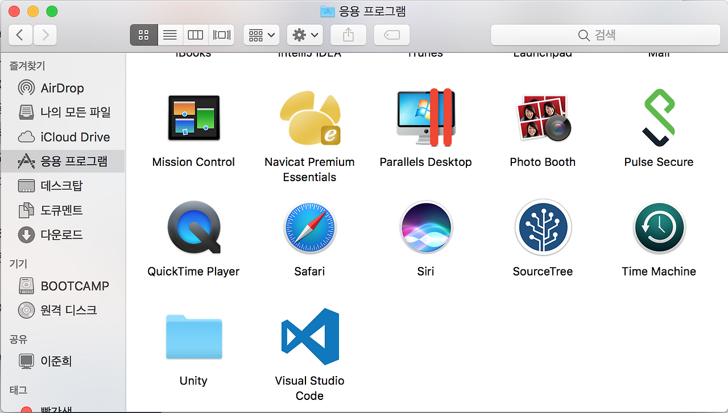Switch to Cover Flow view
This screenshot has height=413, width=728.
[222, 35]
